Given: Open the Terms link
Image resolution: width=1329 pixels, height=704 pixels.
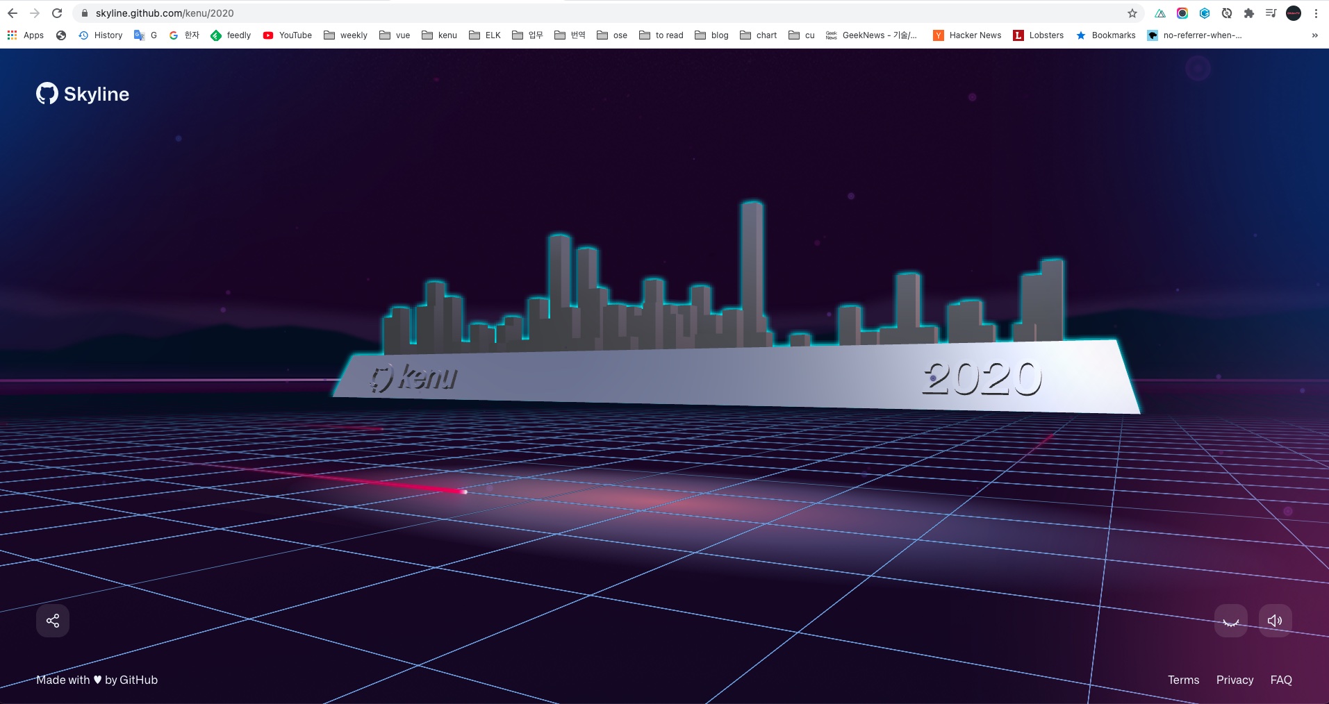Looking at the screenshot, I should click(x=1184, y=680).
